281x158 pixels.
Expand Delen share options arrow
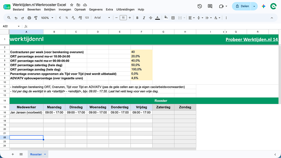coord(254,6)
